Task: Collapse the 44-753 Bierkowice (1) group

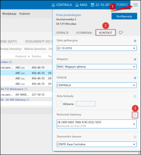Action: (x=14, y=89)
